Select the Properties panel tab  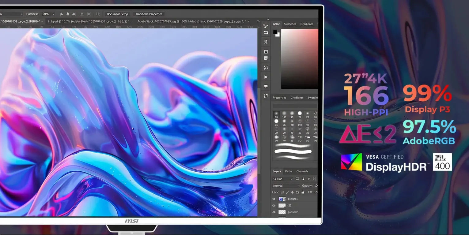[x=279, y=98]
